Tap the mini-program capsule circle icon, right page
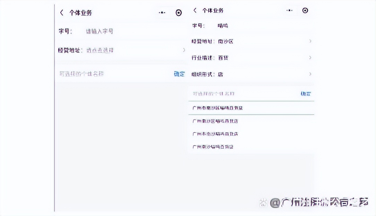The image size is (376, 216). tap(305, 10)
